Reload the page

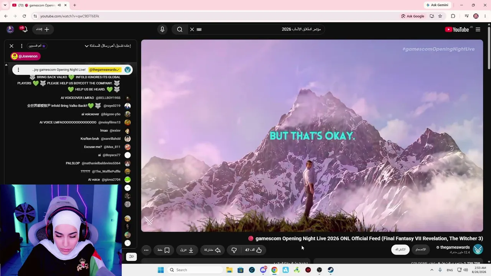[24, 16]
